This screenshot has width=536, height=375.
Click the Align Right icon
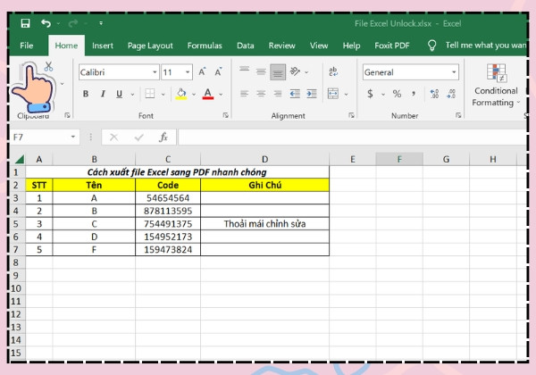(278, 94)
